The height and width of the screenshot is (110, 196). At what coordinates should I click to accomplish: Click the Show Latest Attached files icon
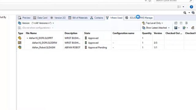(144, 28)
